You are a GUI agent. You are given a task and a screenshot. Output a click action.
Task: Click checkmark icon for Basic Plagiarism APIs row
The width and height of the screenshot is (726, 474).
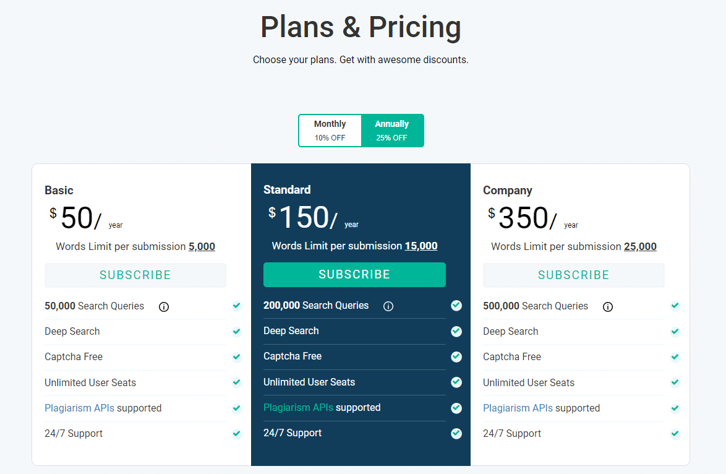tap(237, 408)
